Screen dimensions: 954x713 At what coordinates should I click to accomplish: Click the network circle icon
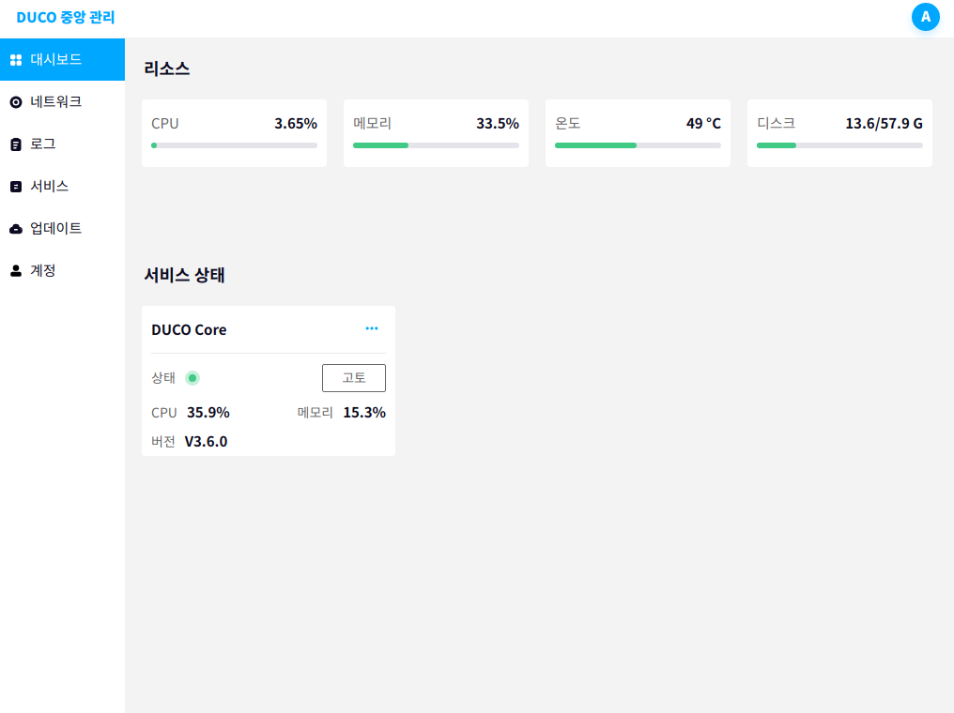click(x=16, y=102)
